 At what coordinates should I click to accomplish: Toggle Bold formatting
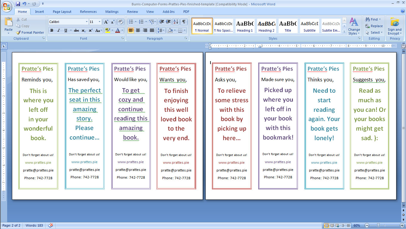click(52, 30)
